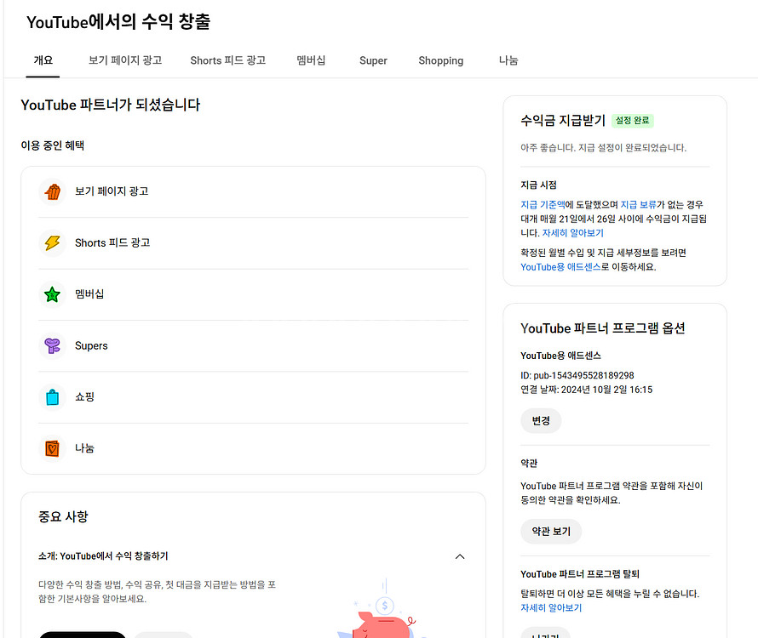Image resolution: width=758 pixels, height=638 pixels.
Task: Click the 변경 button under AdSense
Action: (x=541, y=421)
